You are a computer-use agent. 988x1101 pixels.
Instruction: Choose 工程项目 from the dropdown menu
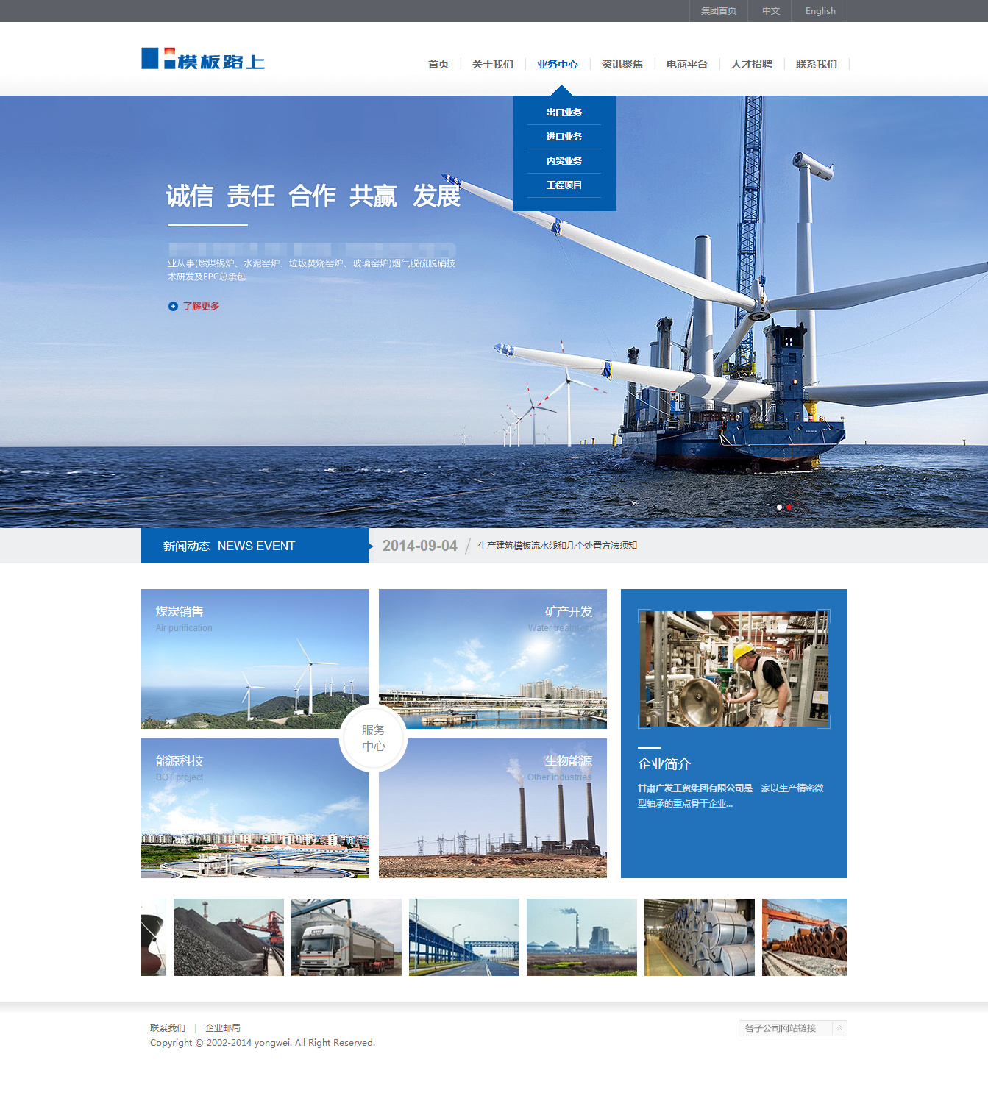564,185
